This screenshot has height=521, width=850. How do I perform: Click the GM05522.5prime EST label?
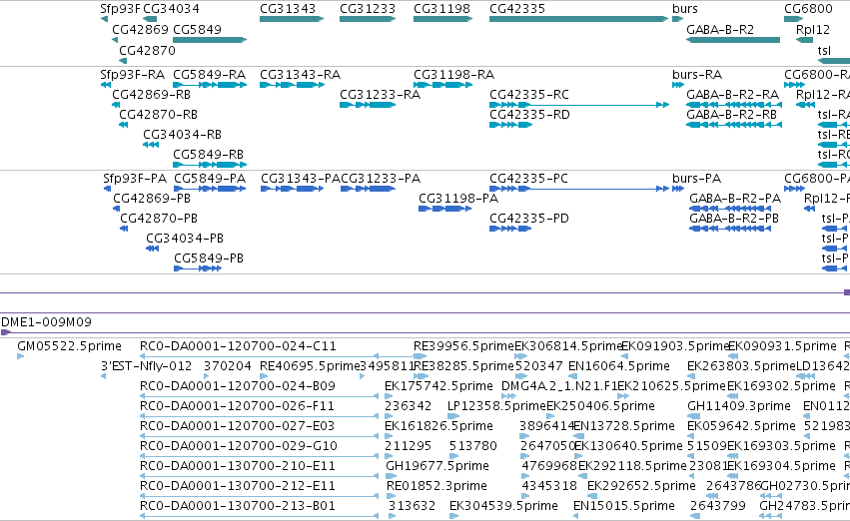pos(69,346)
